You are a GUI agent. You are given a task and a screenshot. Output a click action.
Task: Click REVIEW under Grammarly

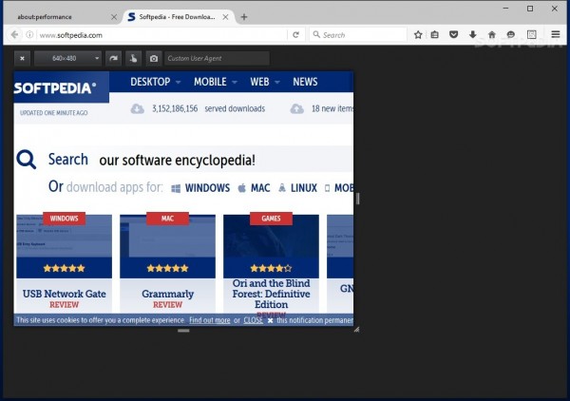(x=167, y=305)
